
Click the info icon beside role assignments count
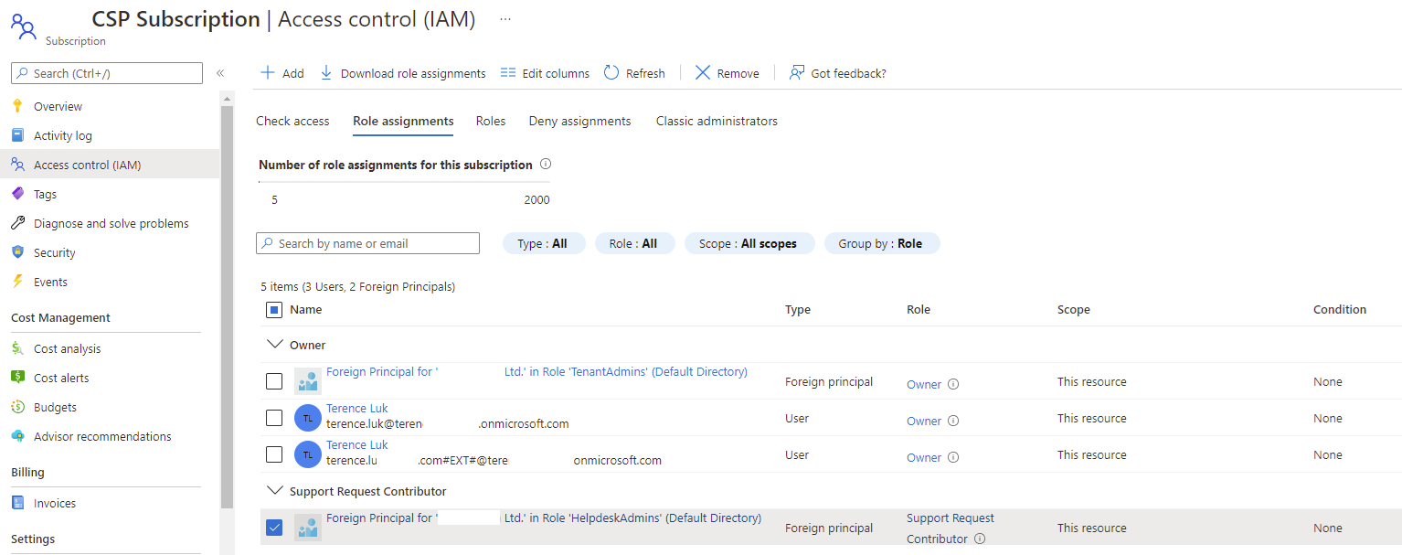pyautogui.click(x=546, y=165)
